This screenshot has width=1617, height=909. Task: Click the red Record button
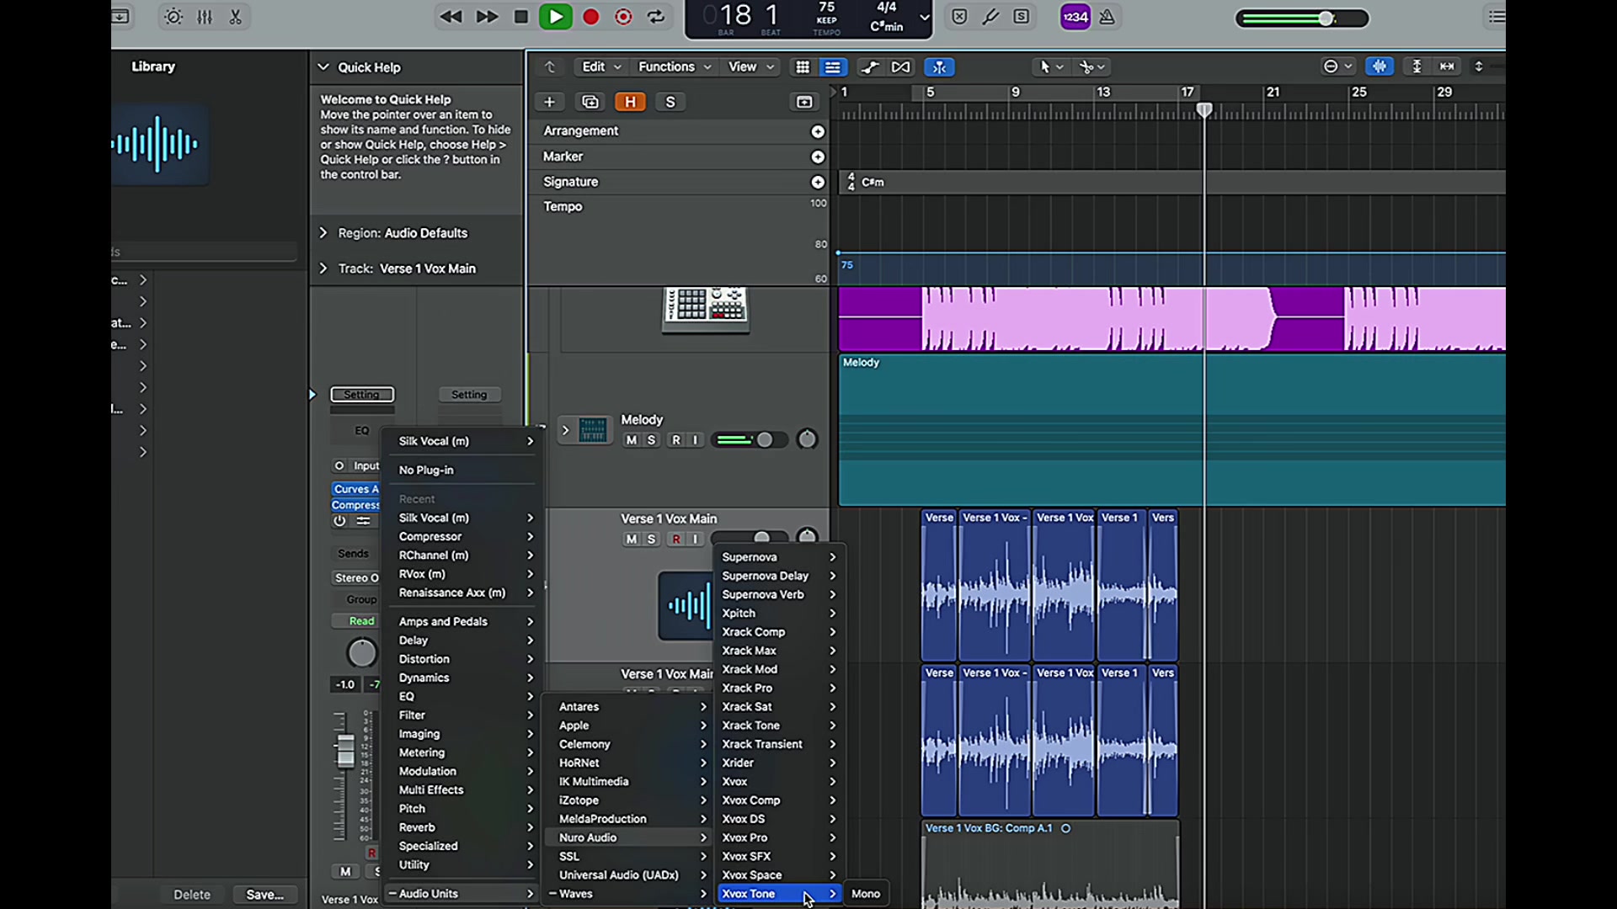pyautogui.click(x=591, y=17)
